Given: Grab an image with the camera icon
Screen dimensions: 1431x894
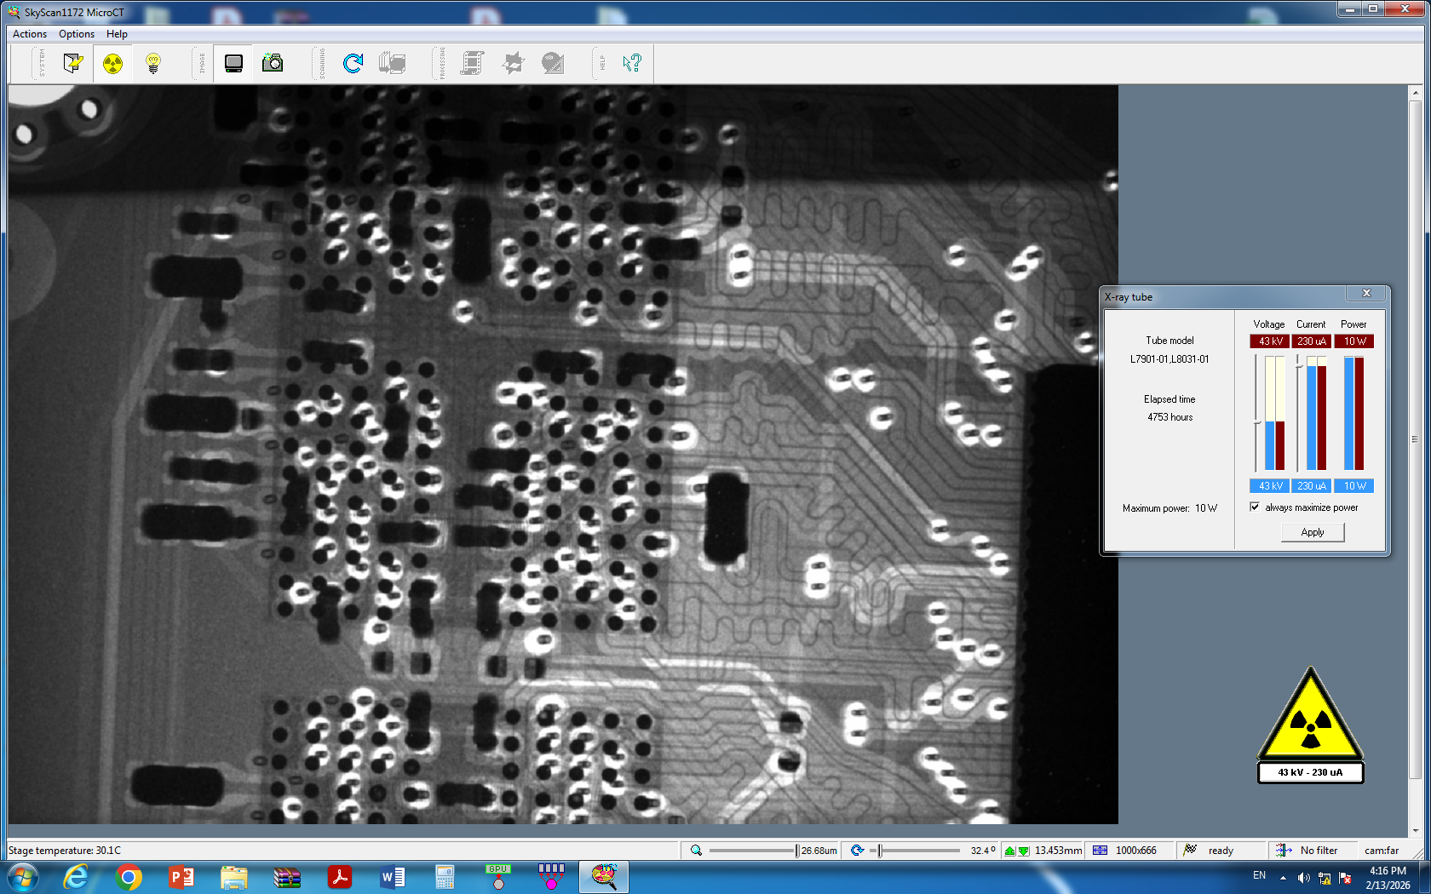Looking at the screenshot, I should coord(273,63).
